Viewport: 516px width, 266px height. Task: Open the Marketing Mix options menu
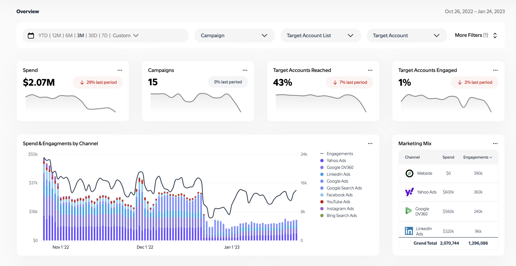click(495, 143)
